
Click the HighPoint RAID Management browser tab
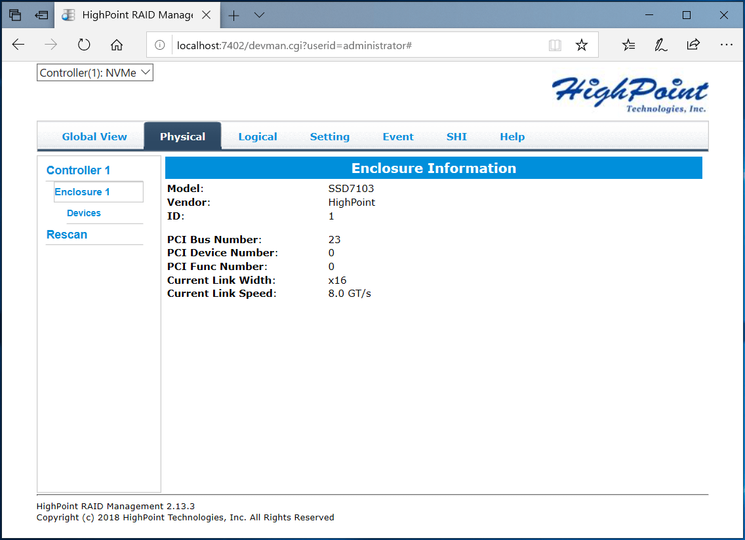pyautogui.click(x=137, y=14)
